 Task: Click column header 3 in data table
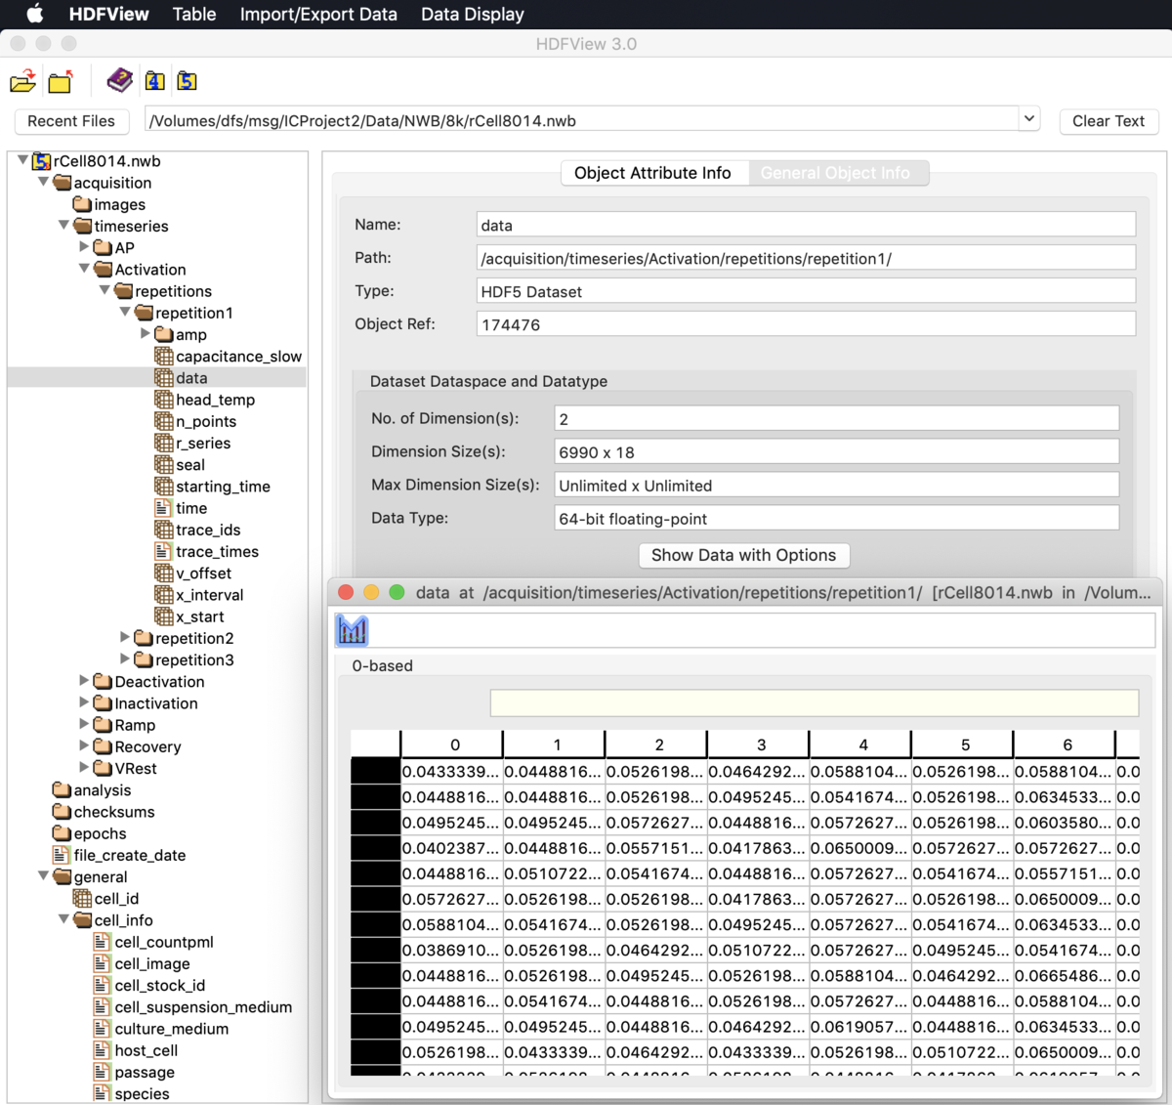761,744
